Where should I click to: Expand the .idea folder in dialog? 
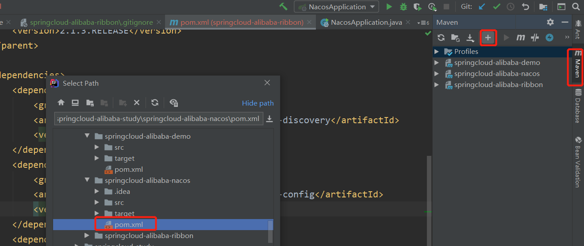97,191
